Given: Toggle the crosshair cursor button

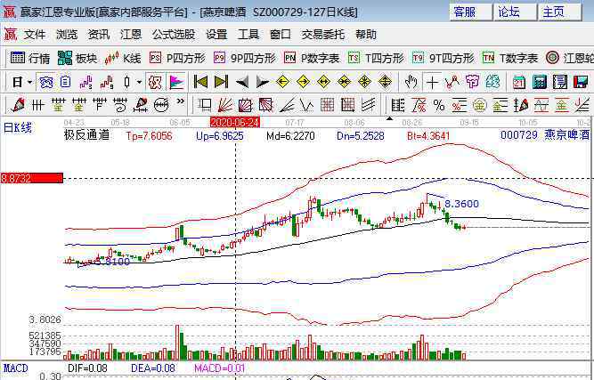Looking at the screenshot, I should pos(432,82).
